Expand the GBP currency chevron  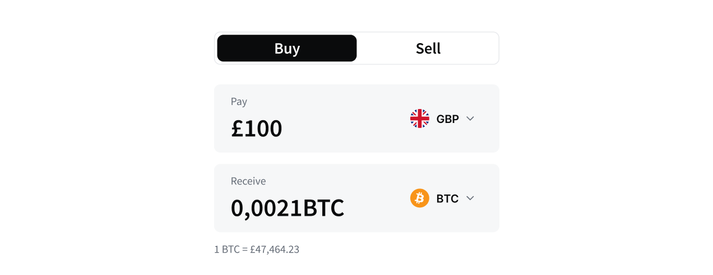pos(470,118)
